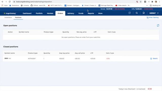Open the Chrome extensions puzzle icon
The height and width of the screenshot is (91, 162).
pos(152,2)
